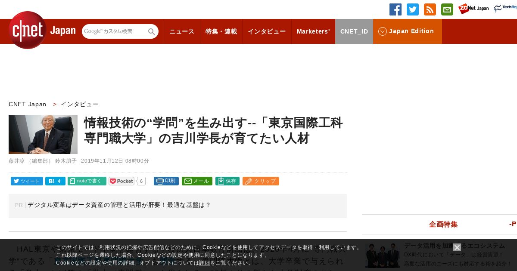Viewport: 517px width, 271px height.
Task: Click the CNET Japan logo
Action: [x=42, y=31]
